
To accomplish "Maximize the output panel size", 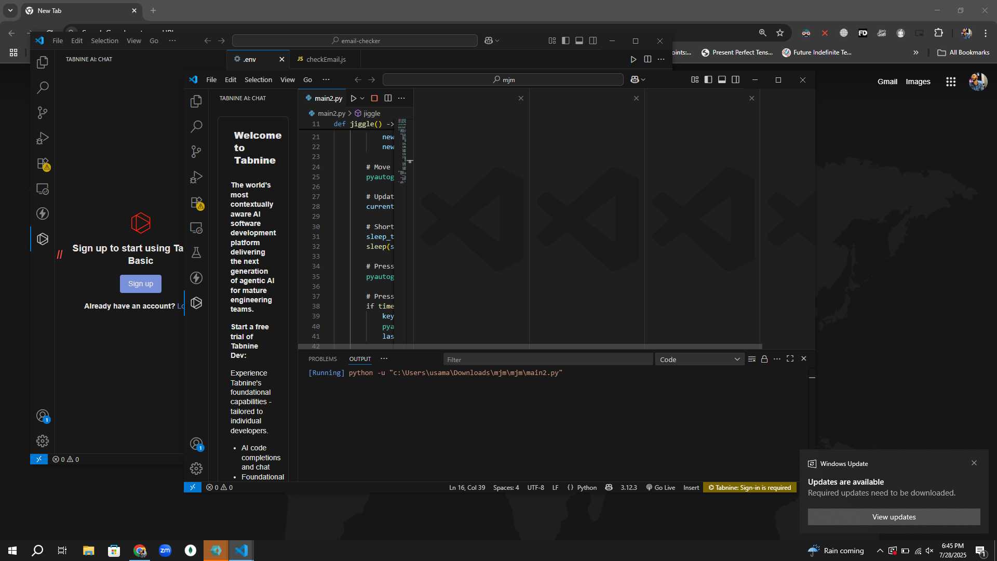I will point(790,359).
